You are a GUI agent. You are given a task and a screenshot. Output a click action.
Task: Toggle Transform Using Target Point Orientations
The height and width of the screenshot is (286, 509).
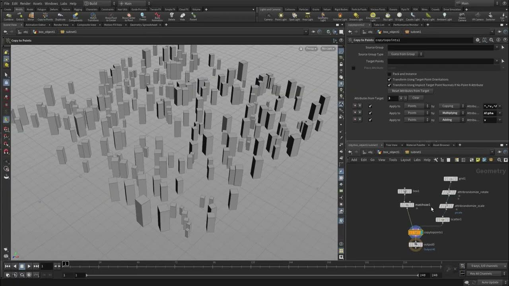pos(389,79)
